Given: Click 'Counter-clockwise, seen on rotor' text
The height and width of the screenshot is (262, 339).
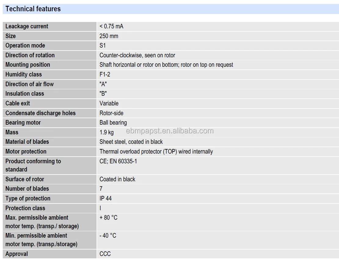Looking at the screenshot, I should click(x=137, y=55).
